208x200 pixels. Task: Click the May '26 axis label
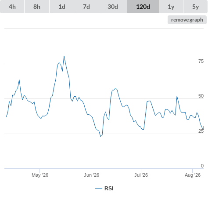tap(40, 175)
